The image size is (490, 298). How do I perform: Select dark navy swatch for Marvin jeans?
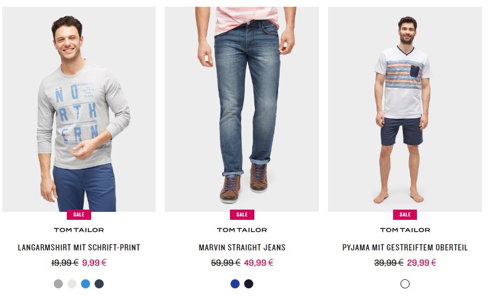click(x=249, y=284)
